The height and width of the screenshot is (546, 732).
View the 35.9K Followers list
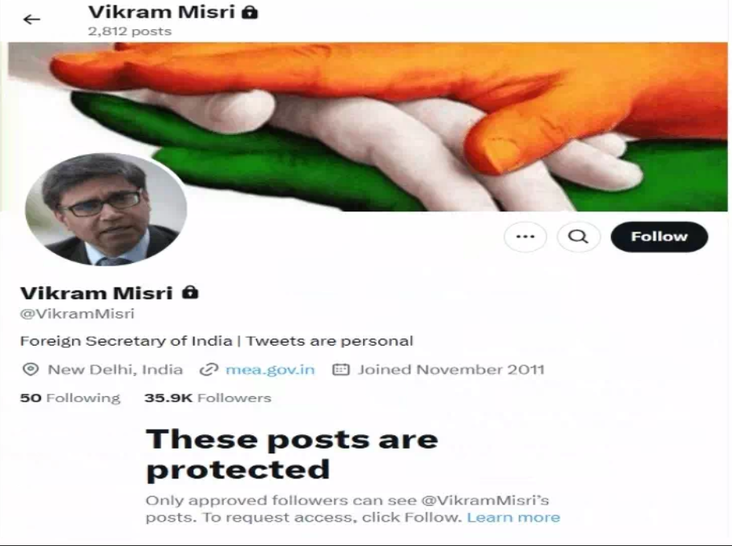[x=208, y=398]
